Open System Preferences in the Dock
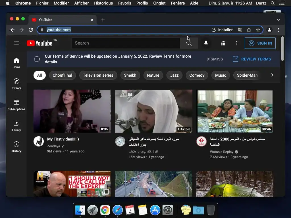 click(x=168, y=210)
